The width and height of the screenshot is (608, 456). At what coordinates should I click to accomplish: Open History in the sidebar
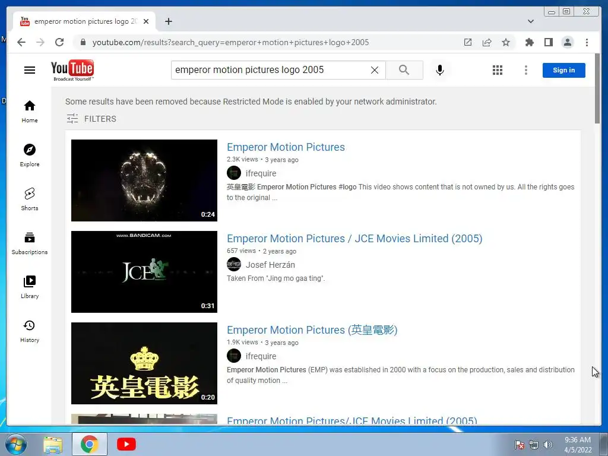pyautogui.click(x=30, y=331)
